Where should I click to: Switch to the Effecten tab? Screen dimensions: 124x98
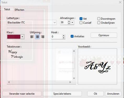19,10
